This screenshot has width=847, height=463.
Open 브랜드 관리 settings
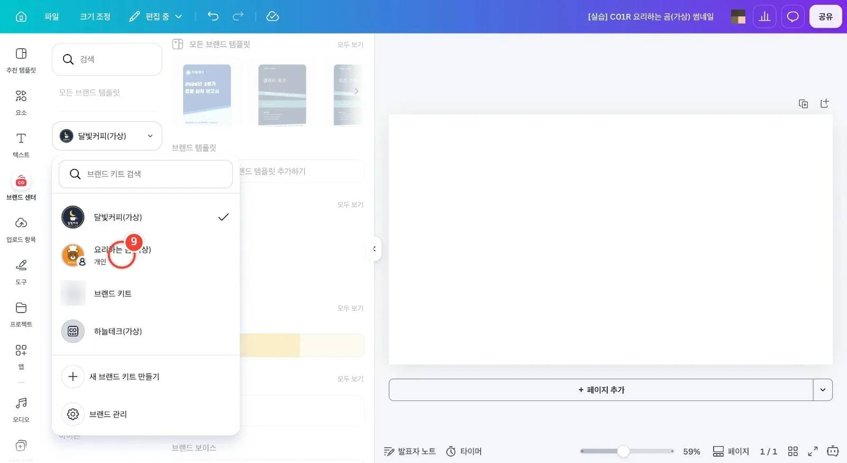(146, 414)
